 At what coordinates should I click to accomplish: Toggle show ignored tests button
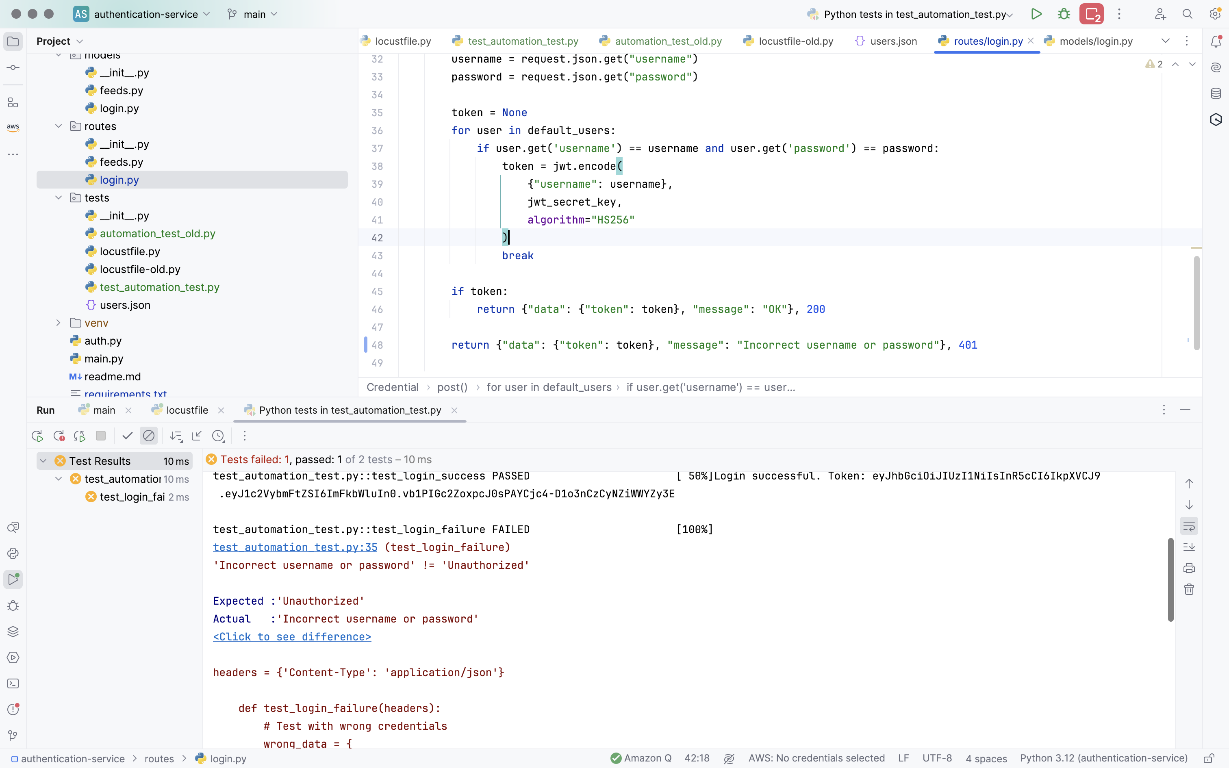pyautogui.click(x=149, y=436)
